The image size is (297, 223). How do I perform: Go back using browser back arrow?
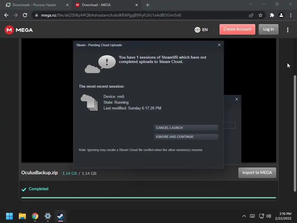(x=6, y=15)
